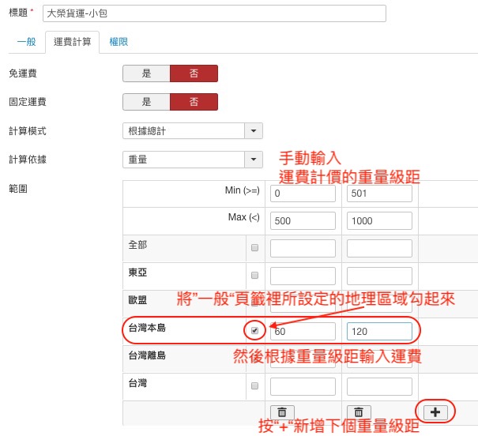478x436 pixels.
Task: Open the 權限 tab
Action: [x=119, y=41]
